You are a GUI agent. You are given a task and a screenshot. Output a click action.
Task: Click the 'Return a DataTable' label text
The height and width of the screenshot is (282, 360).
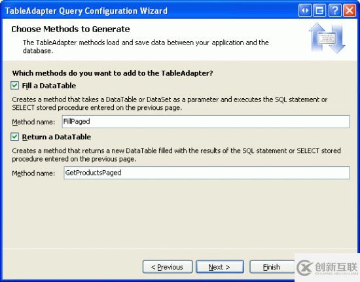click(56, 137)
